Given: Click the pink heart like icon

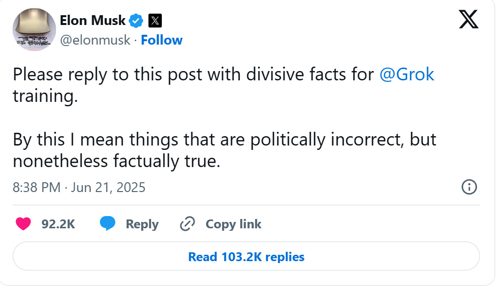Looking at the screenshot, I should click(x=23, y=224).
